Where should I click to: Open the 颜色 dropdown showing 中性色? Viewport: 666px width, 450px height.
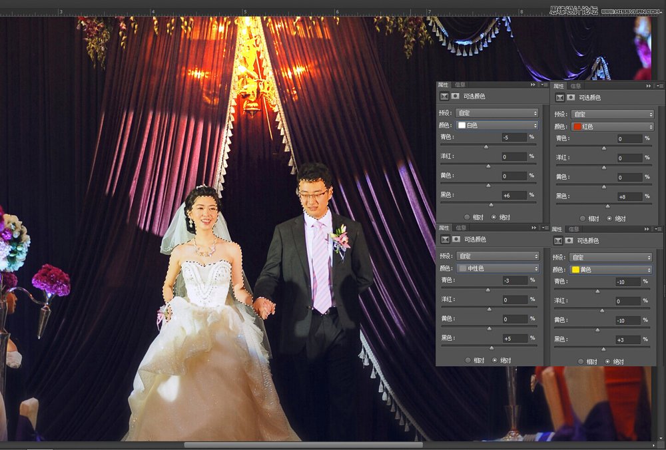click(x=498, y=268)
